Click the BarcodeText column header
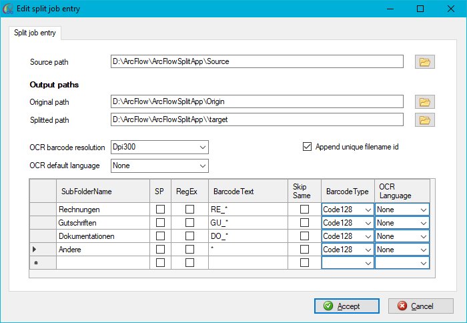Viewport: 467px width, 323px height. (x=248, y=191)
